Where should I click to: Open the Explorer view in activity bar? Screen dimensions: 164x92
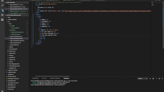[2, 1]
